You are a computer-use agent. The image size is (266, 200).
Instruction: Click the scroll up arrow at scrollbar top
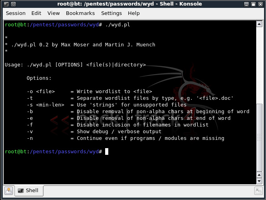point(259,24)
